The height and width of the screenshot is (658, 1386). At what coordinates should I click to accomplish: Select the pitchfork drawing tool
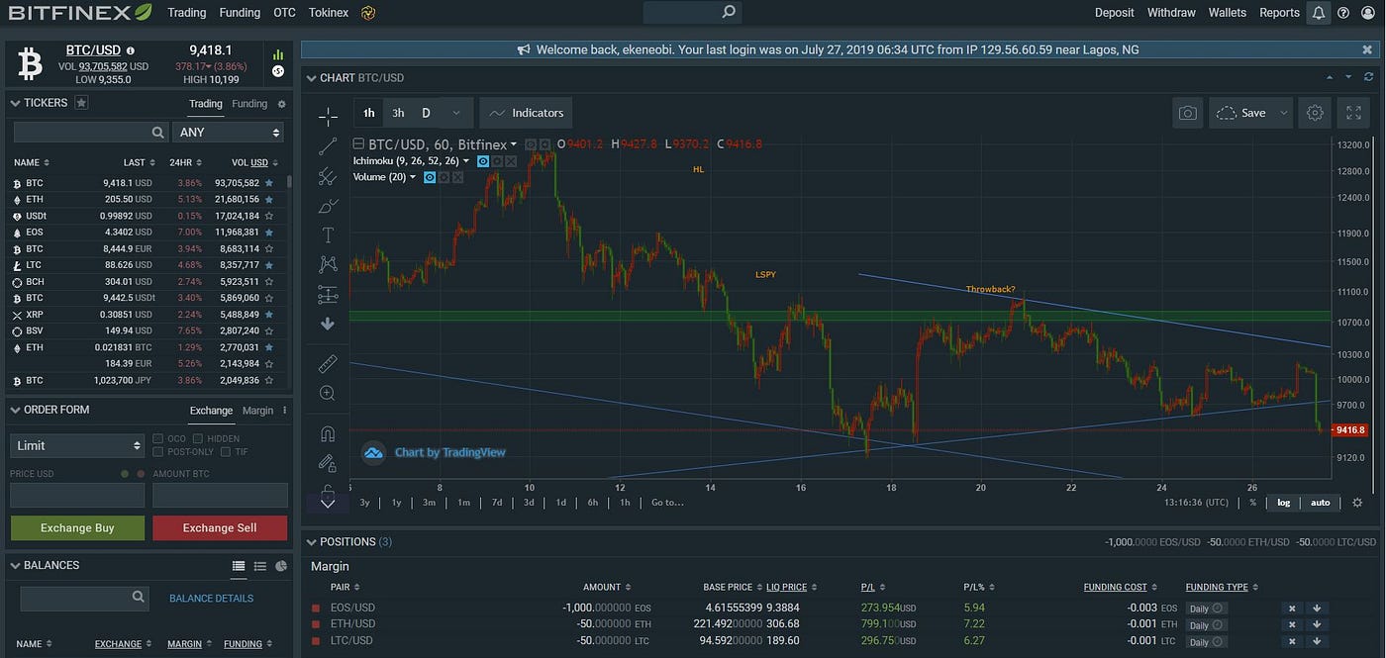click(x=328, y=176)
